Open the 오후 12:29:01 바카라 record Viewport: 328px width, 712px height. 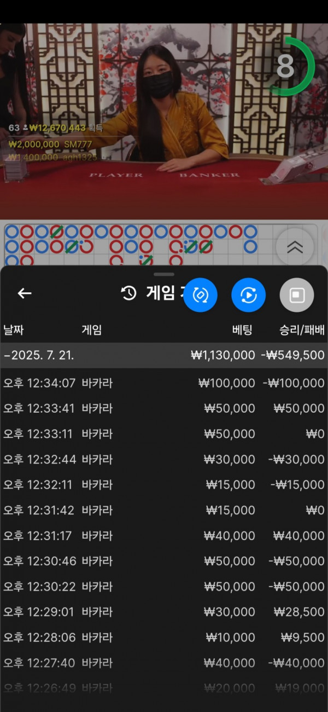click(164, 612)
